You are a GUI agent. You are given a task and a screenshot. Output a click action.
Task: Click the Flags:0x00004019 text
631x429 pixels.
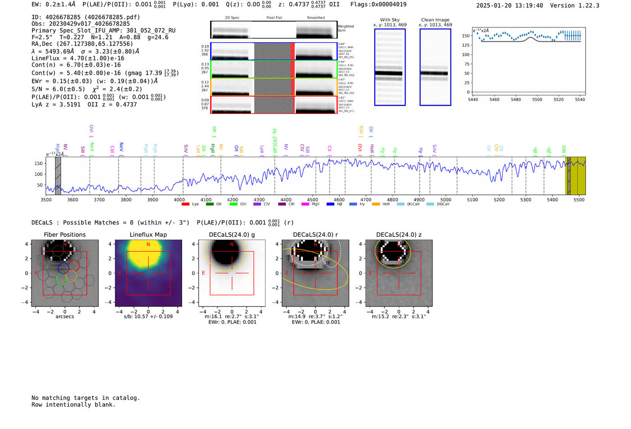pos(378,5)
